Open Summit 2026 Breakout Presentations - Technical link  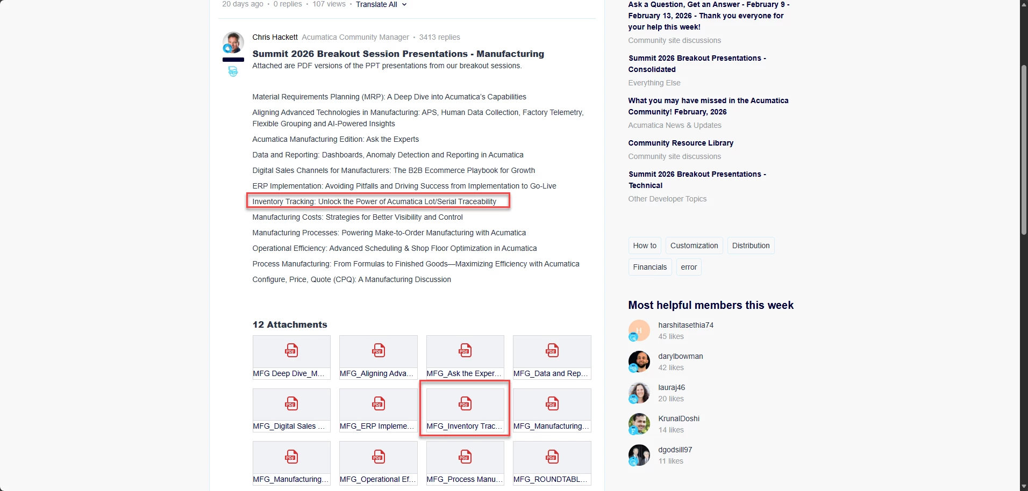(697, 179)
